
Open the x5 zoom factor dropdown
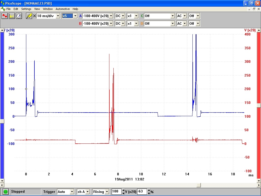coord(75,16)
